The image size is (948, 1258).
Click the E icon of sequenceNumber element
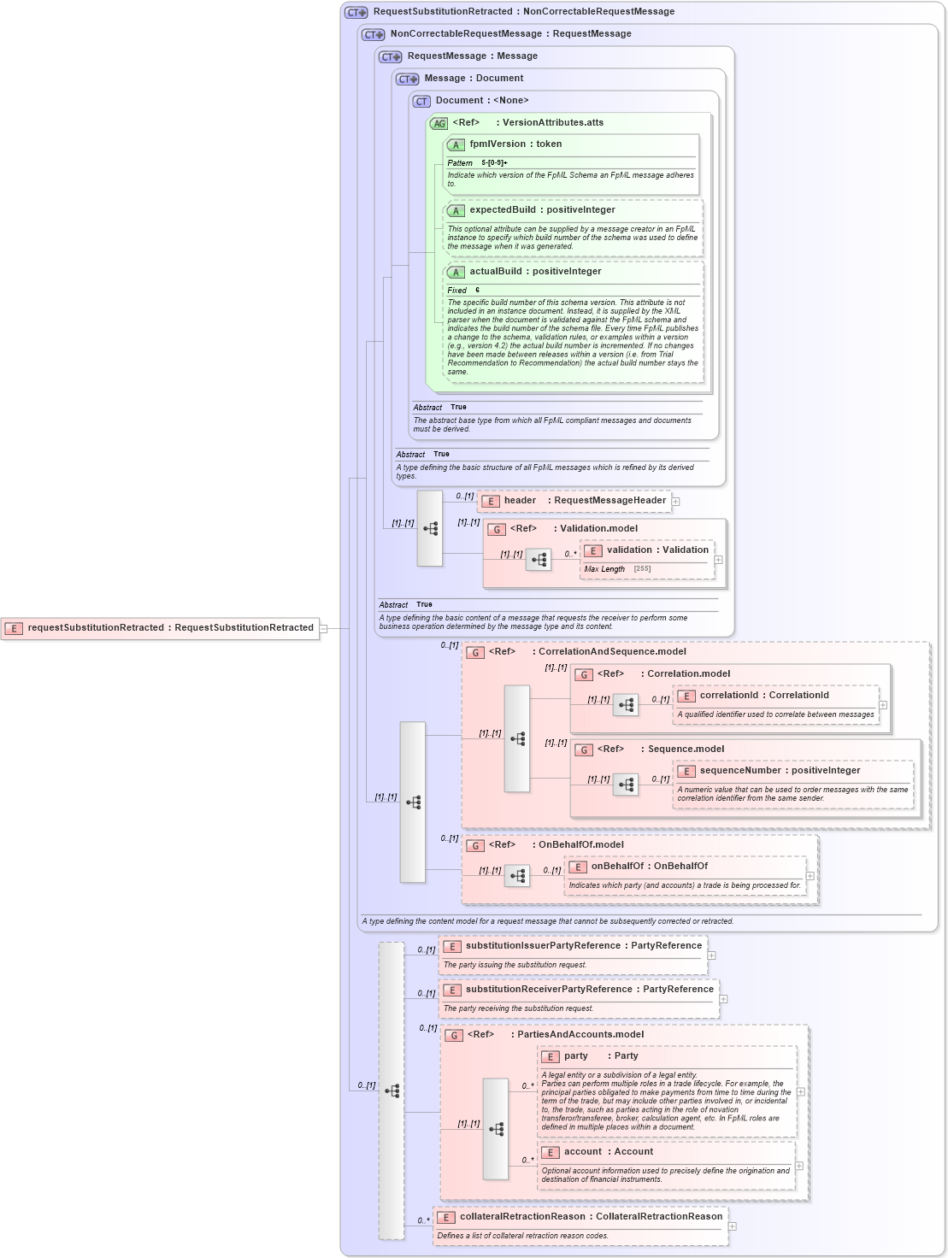coord(686,771)
